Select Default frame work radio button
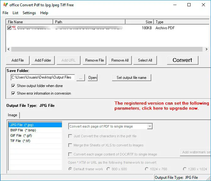 point(70,169)
